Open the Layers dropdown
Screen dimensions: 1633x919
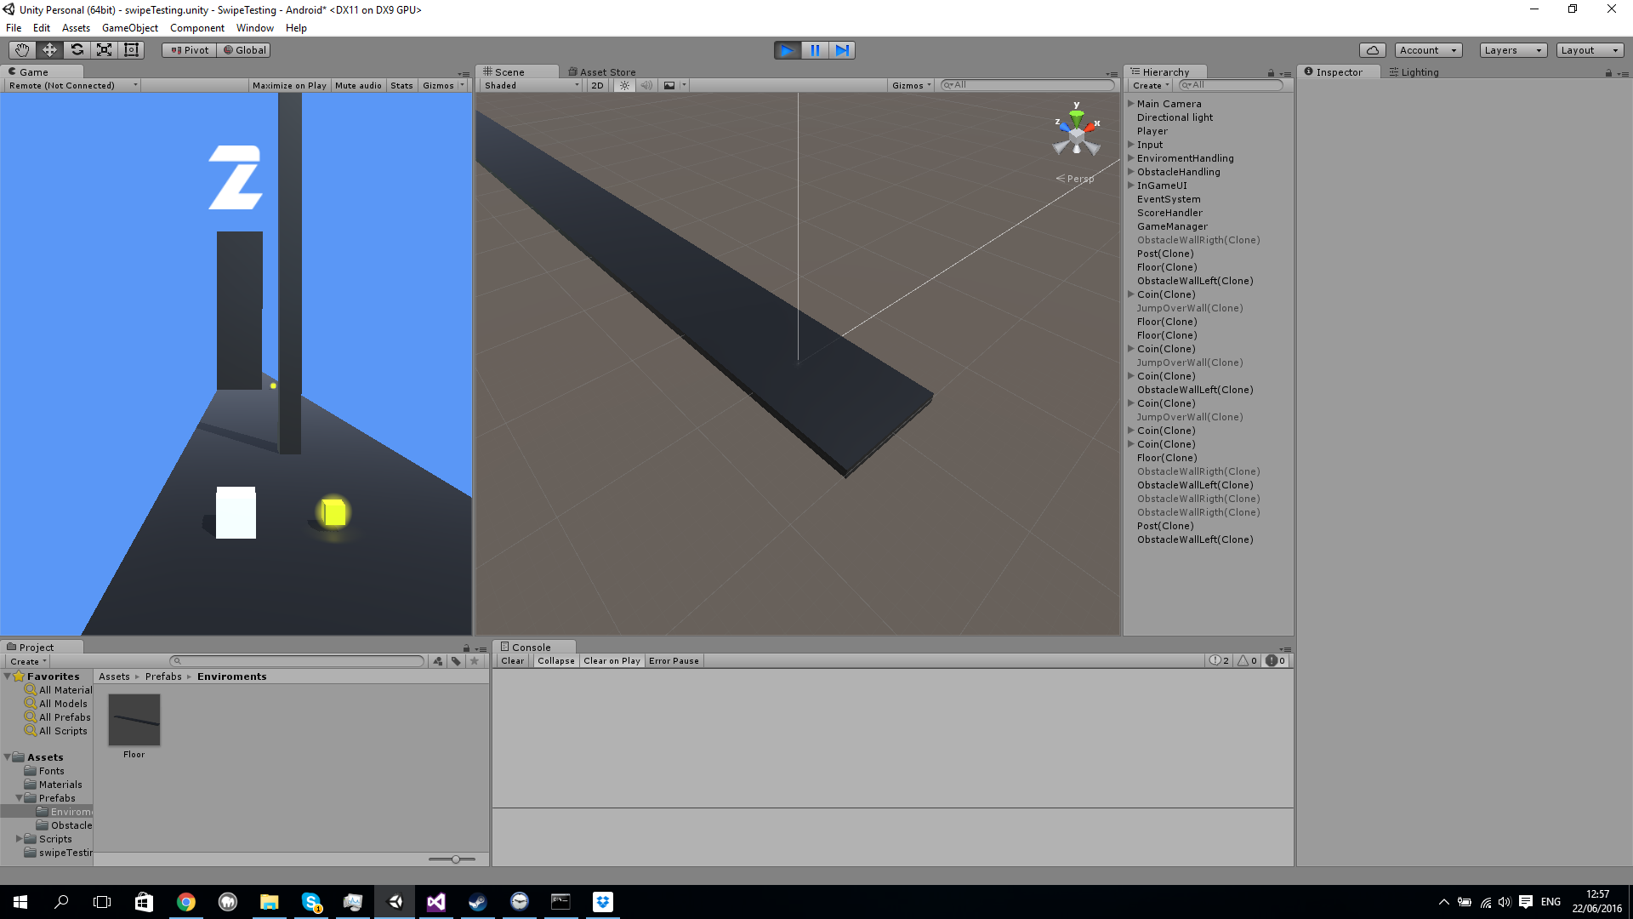(x=1513, y=50)
